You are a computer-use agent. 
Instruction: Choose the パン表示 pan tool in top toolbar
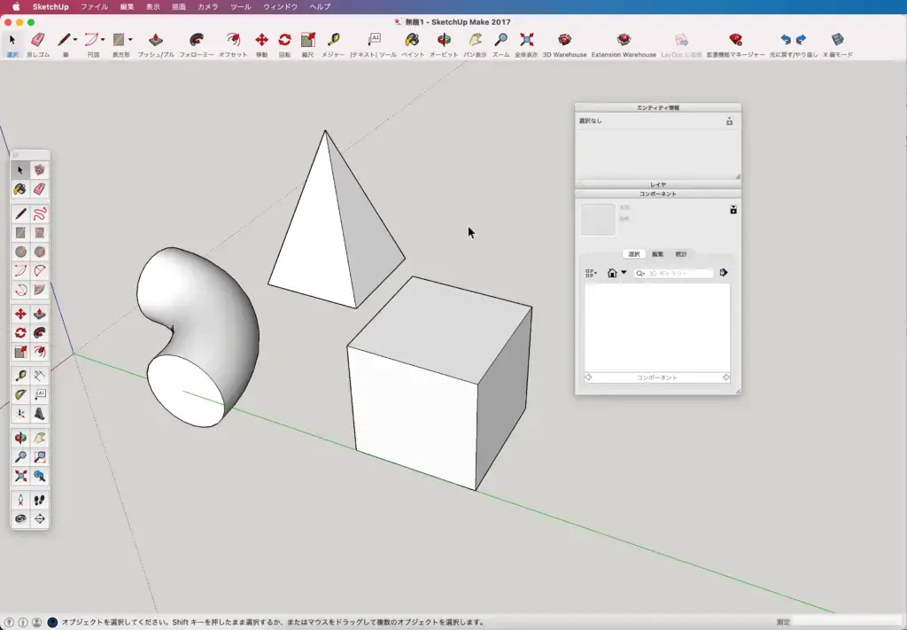click(x=475, y=44)
